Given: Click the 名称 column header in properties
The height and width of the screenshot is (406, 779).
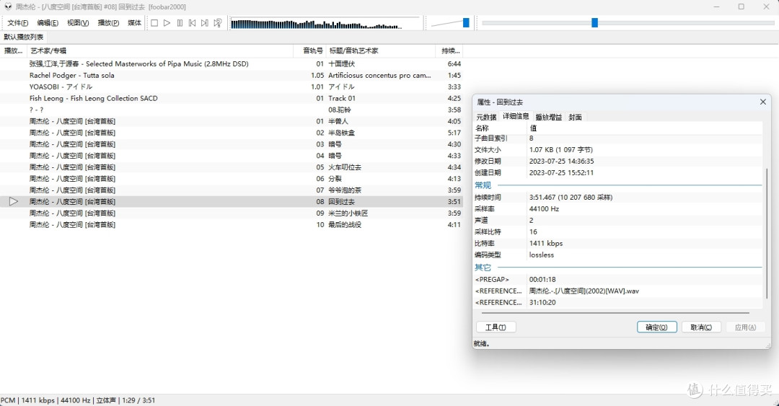Looking at the screenshot, I should click(x=500, y=128).
